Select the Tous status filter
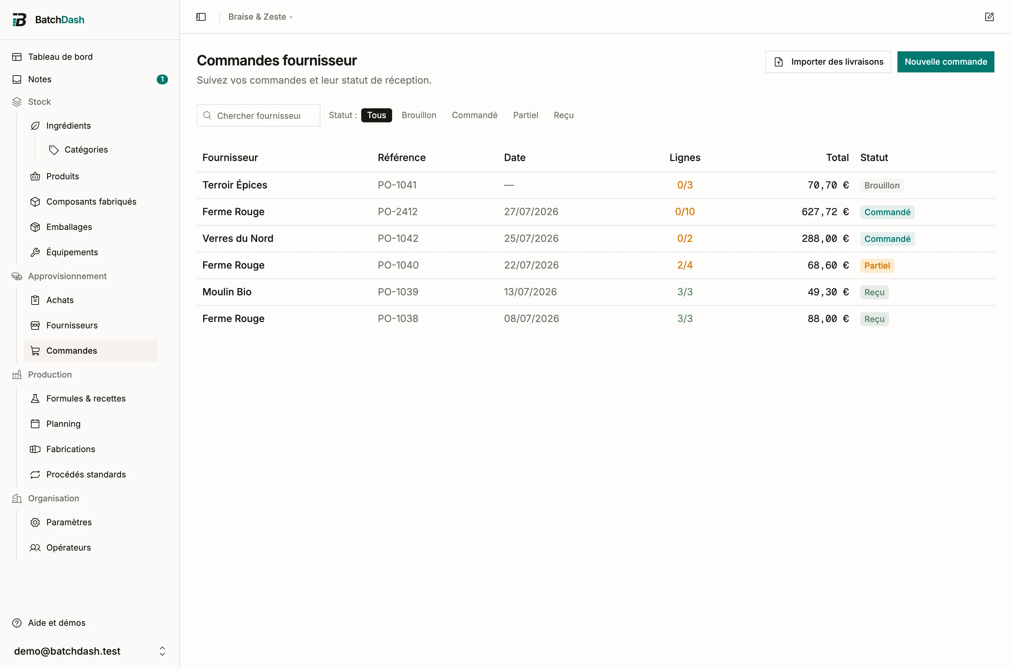The height and width of the screenshot is (668, 1012). tap(376, 115)
